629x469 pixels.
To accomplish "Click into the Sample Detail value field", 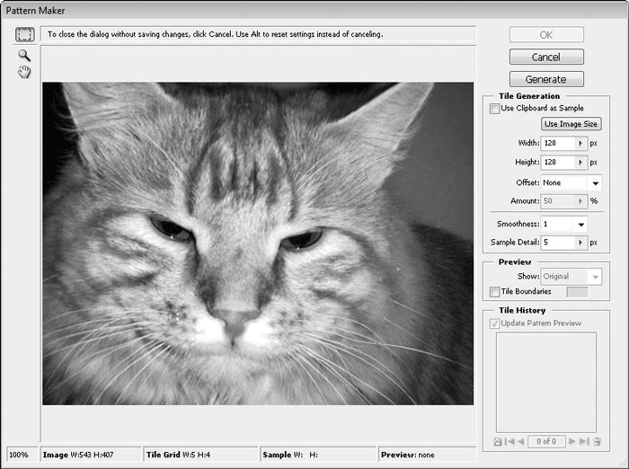I will click(x=558, y=243).
